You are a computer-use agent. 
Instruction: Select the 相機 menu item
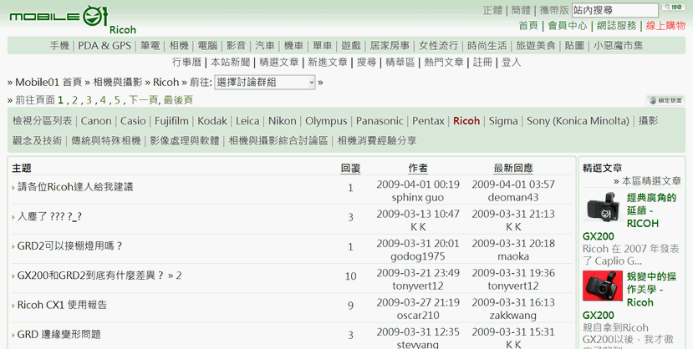(179, 45)
